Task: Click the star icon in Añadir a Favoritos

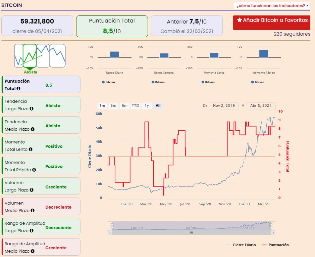Action: [x=240, y=20]
